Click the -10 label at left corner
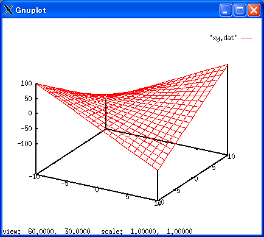 (x=34, y=176)
